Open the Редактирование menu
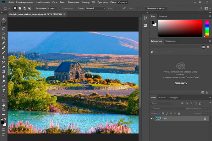Image resolution: width=212 pixels, height=141 pixels. click(x=24, y=2)
